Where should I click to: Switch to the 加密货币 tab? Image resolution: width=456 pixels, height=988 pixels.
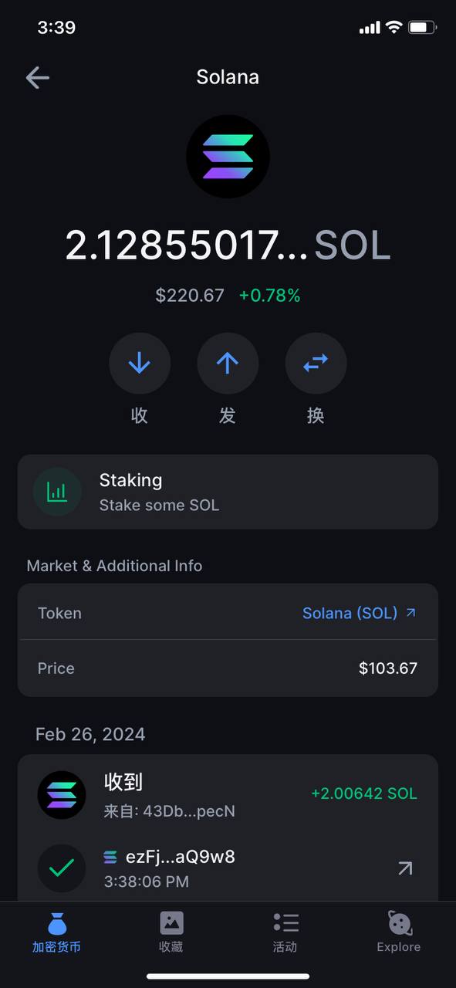click(56, 932)
